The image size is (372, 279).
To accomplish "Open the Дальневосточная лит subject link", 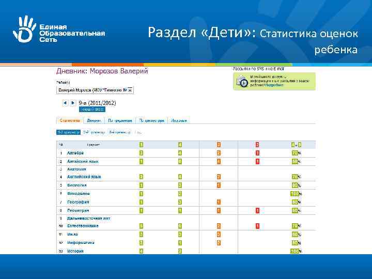I will (x=89, y=218).
